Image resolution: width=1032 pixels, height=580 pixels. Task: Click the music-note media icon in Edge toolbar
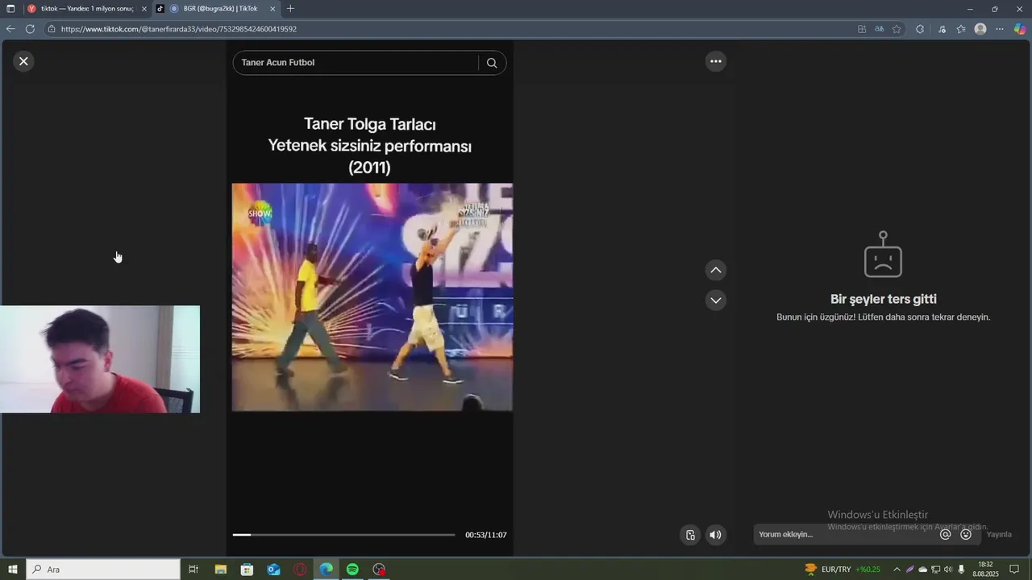click(x=942, y=29)
